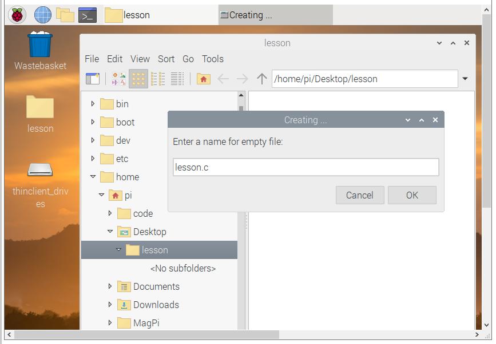Go to the home folder

tap(204, 79)
